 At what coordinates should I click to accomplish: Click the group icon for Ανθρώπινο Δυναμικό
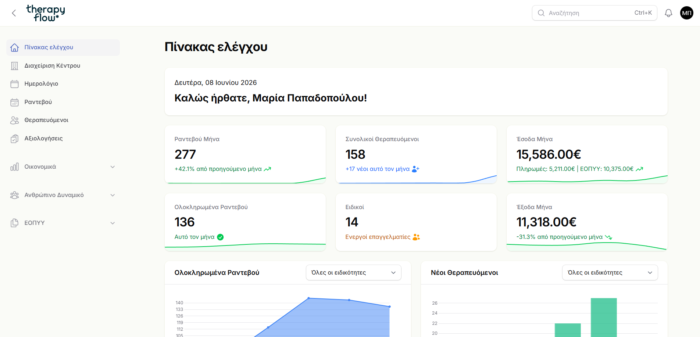click(15, 195)
